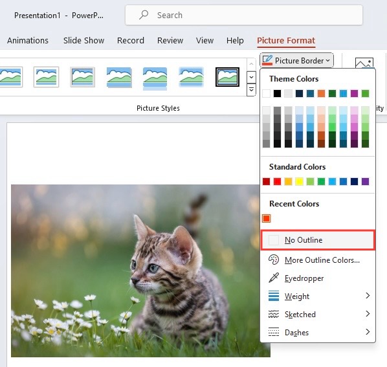Expand the Weight submenu arrow
Image resolution: width=387 pixels, height=367 pixels.
point(368,295)
